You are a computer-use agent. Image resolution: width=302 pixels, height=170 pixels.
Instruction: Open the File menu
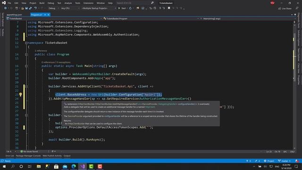coord(9,3)
